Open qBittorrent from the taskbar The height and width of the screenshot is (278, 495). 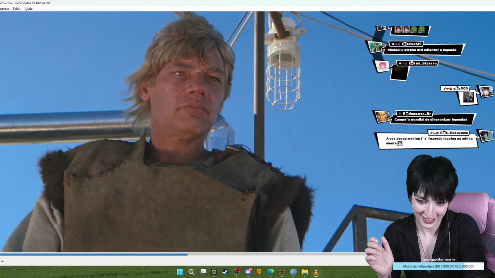[x=294, y=272]
